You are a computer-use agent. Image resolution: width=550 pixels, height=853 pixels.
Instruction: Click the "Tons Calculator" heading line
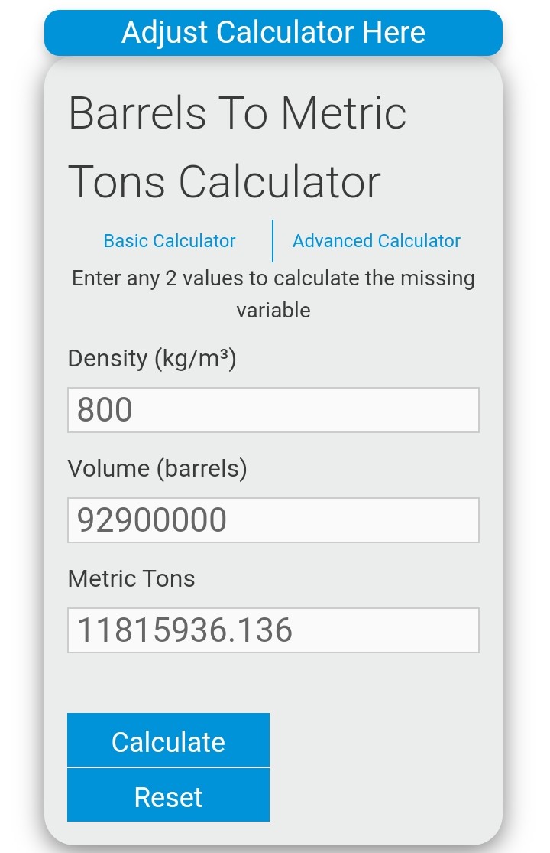[225, 182]
